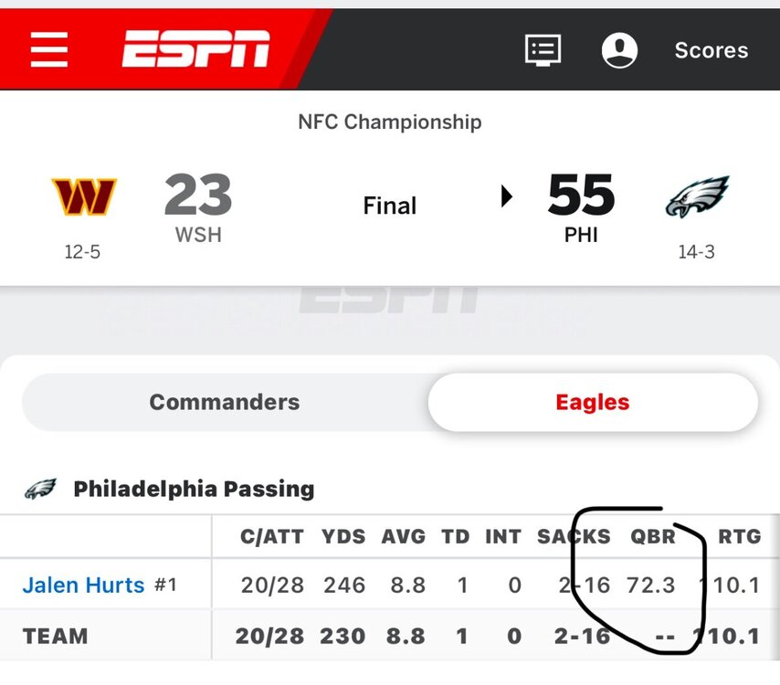Screen dimensions: 780x685
Task: Click the small Eagles logo beside Philadelphia Passing
Action: tap(40, 490)
